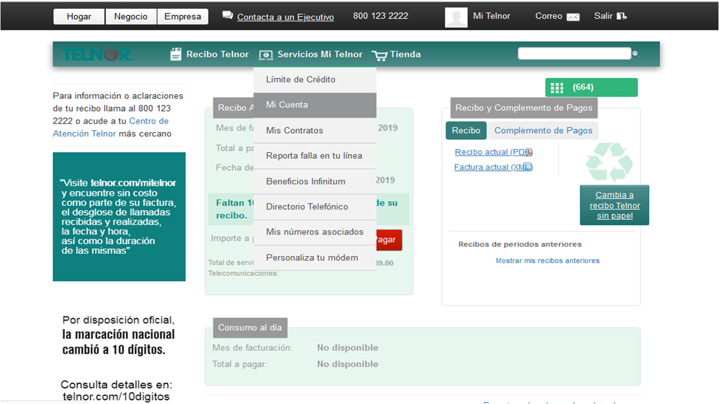This screenshot has height=404, width=719.
Task: Click the Tienda shopping cart icon
Action: point(379,55)
